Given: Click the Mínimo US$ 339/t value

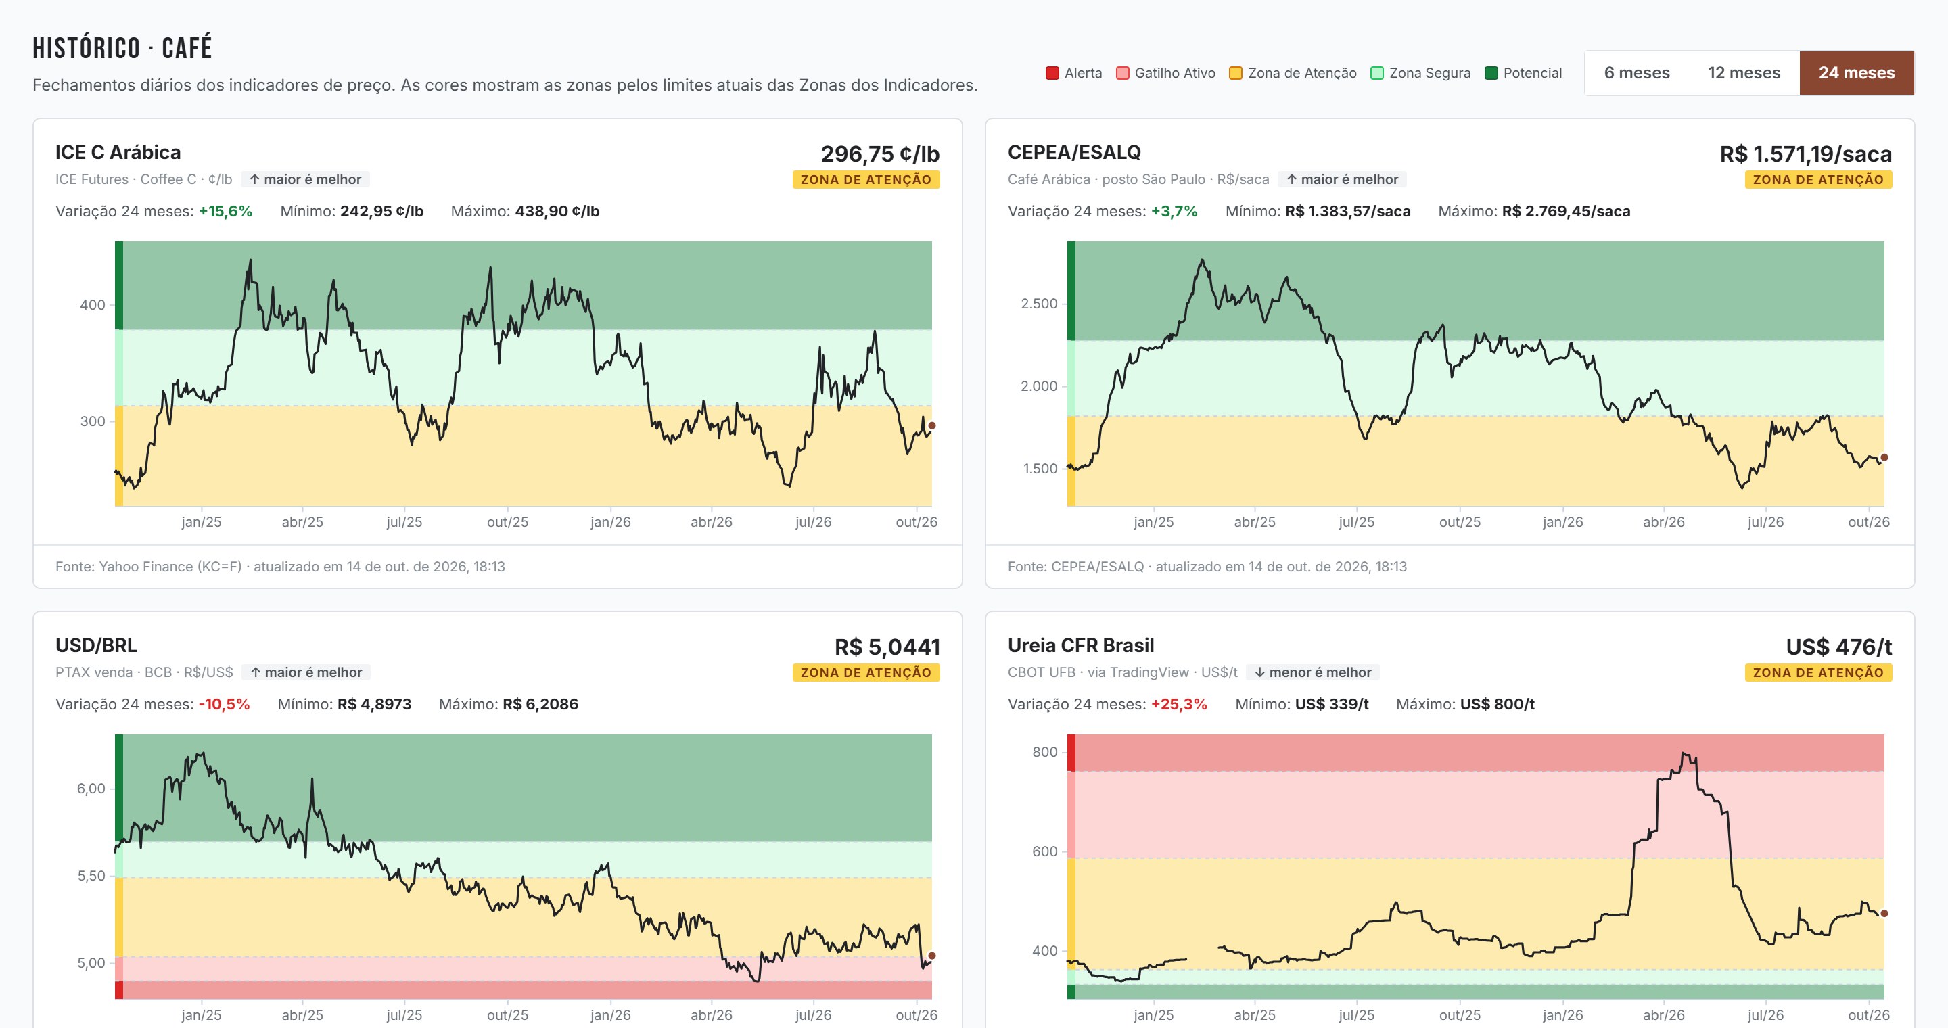Looking at the screenshot, I should tap(1332, 704).
